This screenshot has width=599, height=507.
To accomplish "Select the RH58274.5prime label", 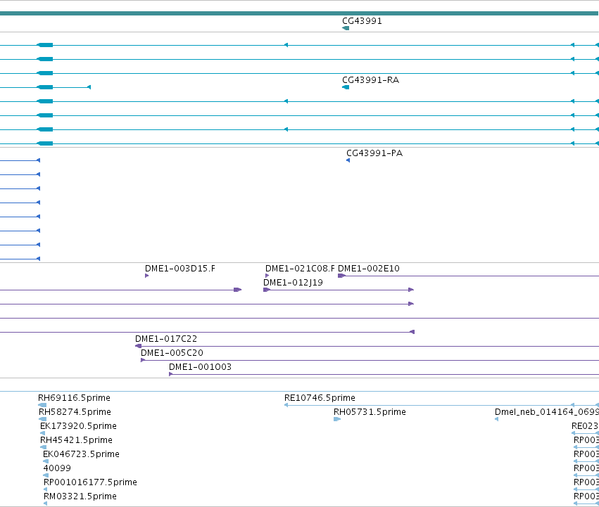I will pyautogui.click(x=75, y=412).
